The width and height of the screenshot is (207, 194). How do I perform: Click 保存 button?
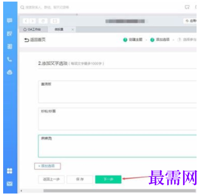coord(80,179)
